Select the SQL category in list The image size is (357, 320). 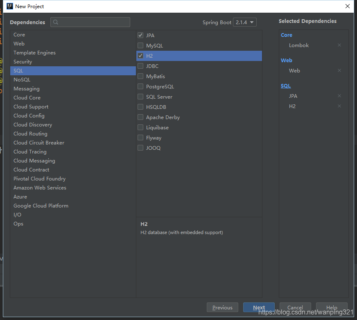73,70
